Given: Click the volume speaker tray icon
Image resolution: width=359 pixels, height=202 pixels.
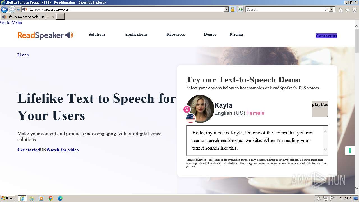Looking at the screenshot, I should coord(319,198).
